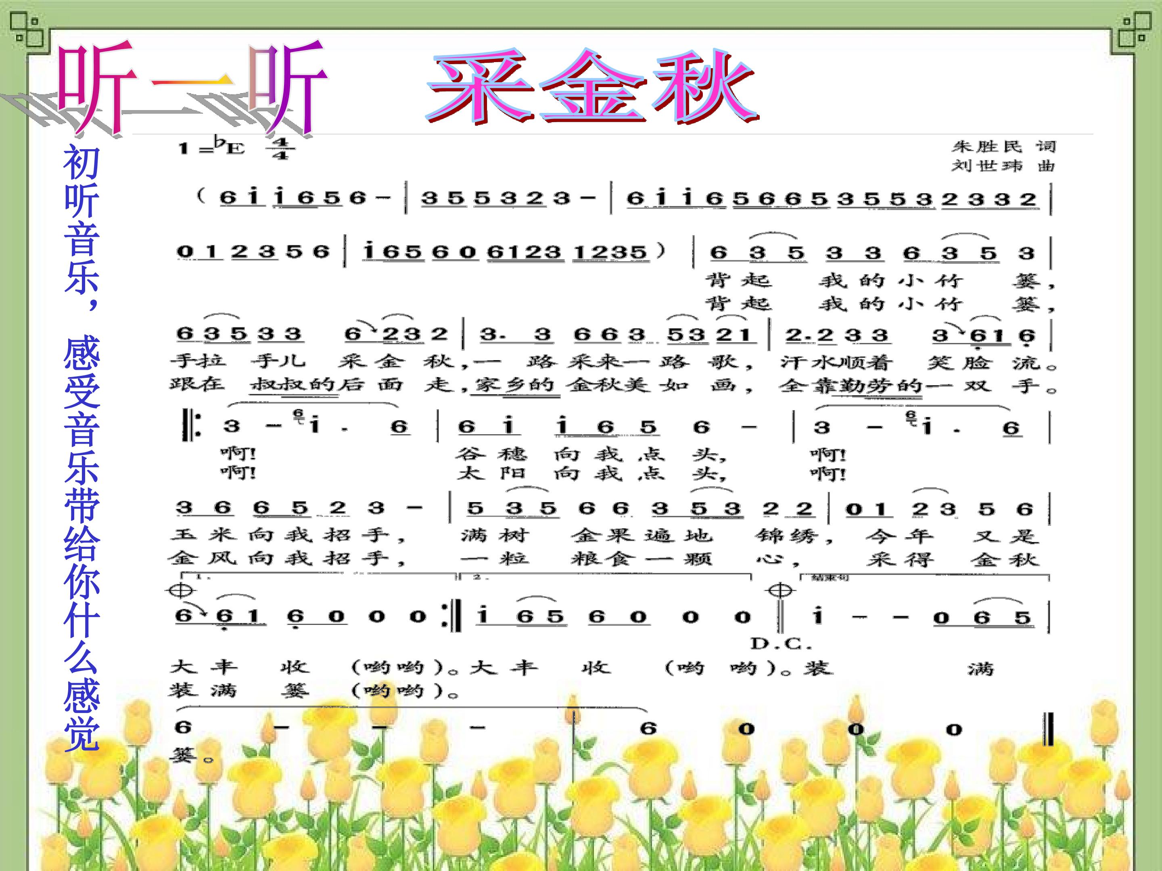Image resolution: width=1162 pixels, height=871 pixels.
Task: Select the composer credit "刘世玮 曲"
Action: 1003,167
